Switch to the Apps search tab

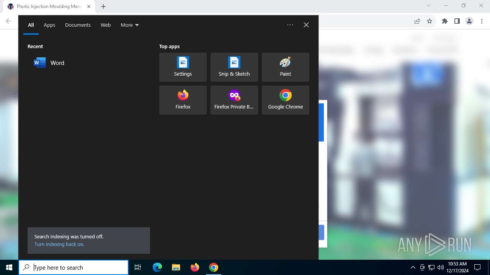tap(49, 25)
